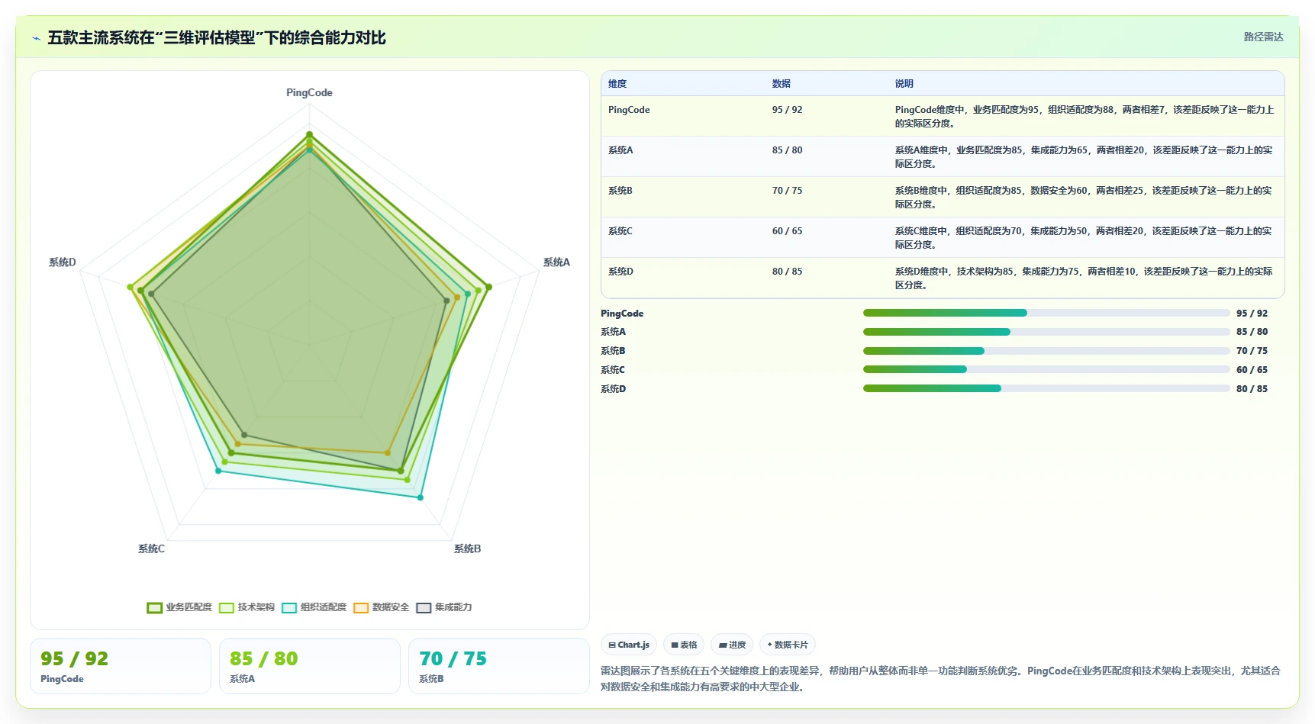The width and height of the screenshot is (1315, 724).
Task: Click the teal 组织适配度 point on 系统B axis
Action: pyautogui.click(x=421, y=497)
